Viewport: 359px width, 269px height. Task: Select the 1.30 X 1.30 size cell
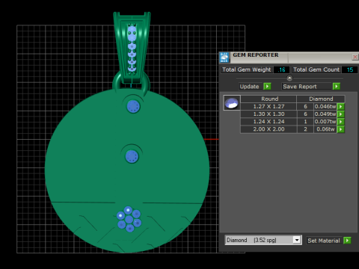point(269,114)
